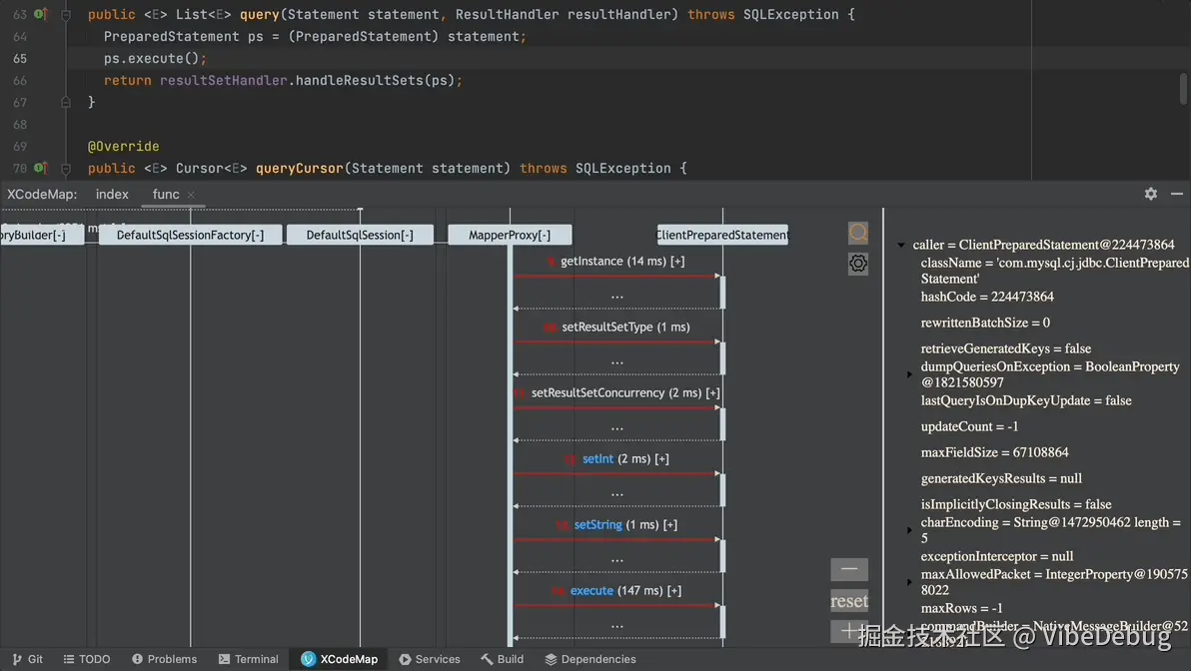Expand the maxAllowedPacket IntegerProperty arrow
The image size is (1191, 671).
click(910, 582)
